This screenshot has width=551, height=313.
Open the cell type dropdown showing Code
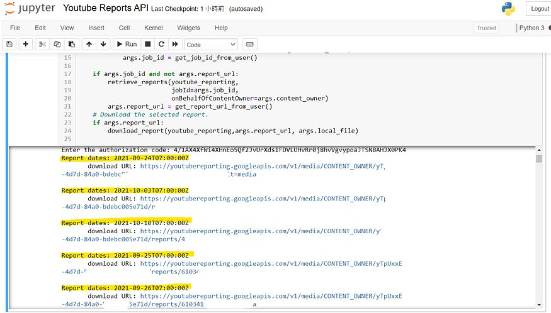pos(211,45)
